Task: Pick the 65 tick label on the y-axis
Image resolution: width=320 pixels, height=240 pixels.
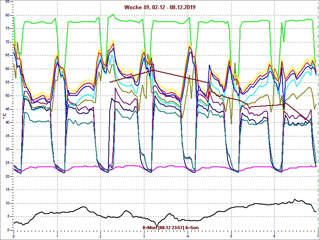Action: coord(7,55)
